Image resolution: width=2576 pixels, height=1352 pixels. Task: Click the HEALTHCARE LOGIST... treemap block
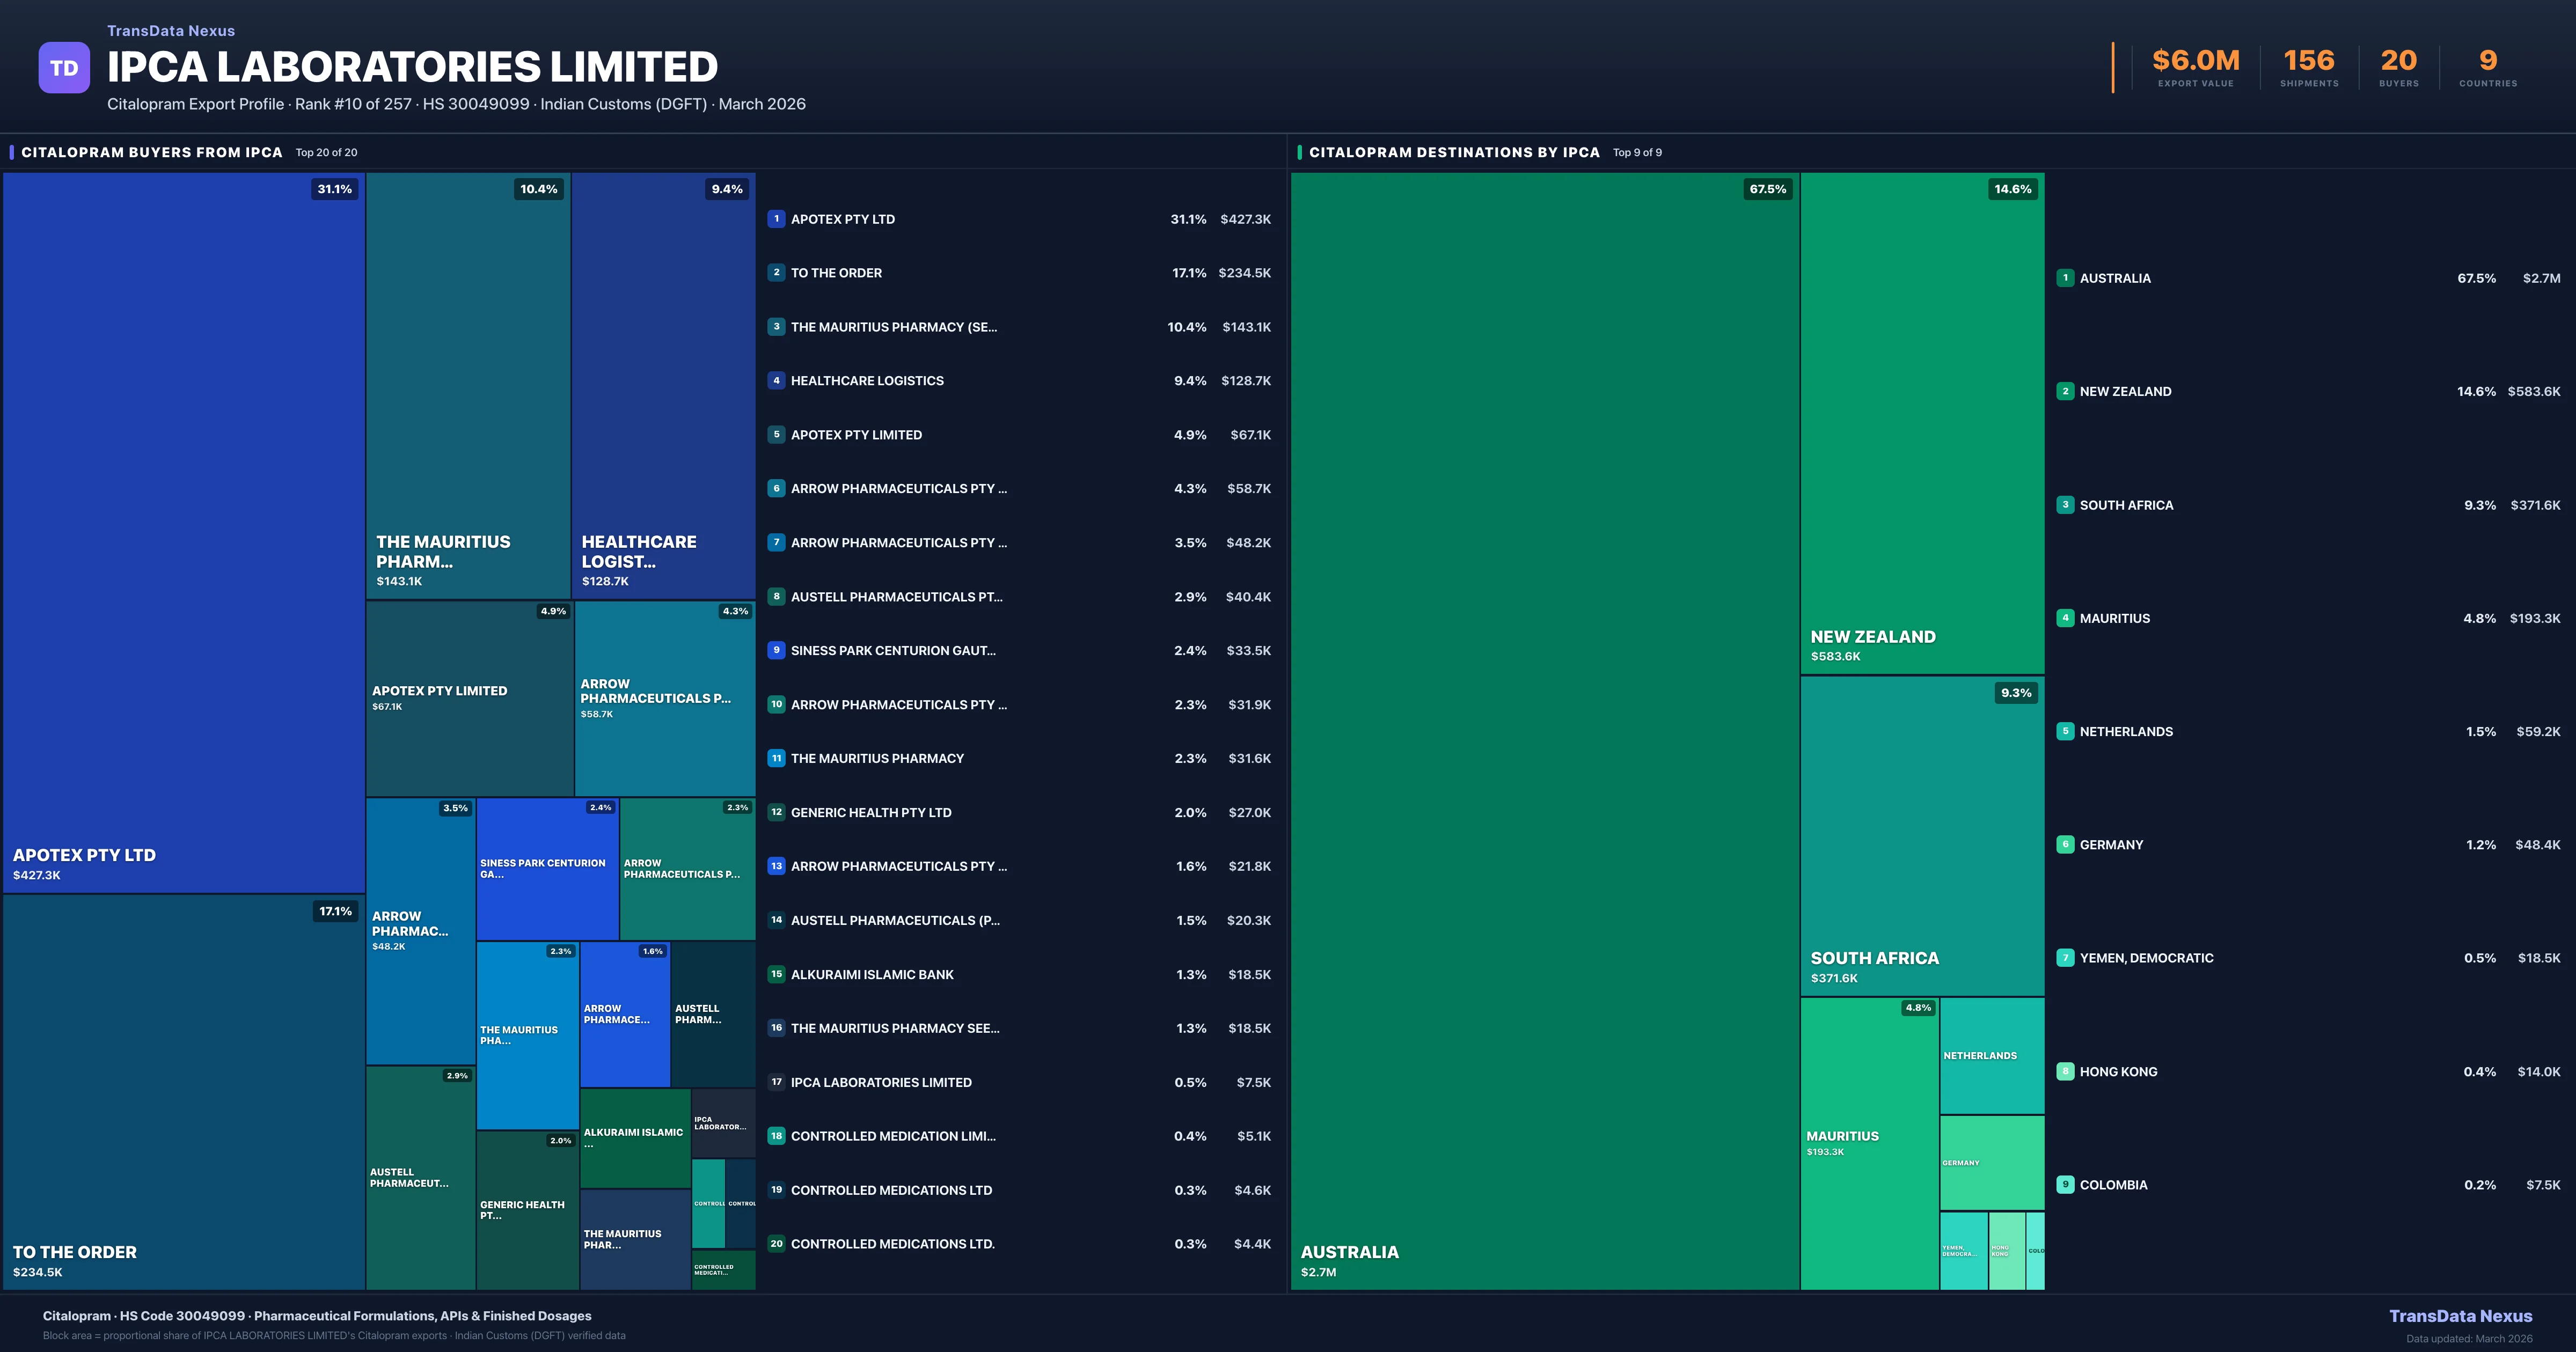click(663, 385)
